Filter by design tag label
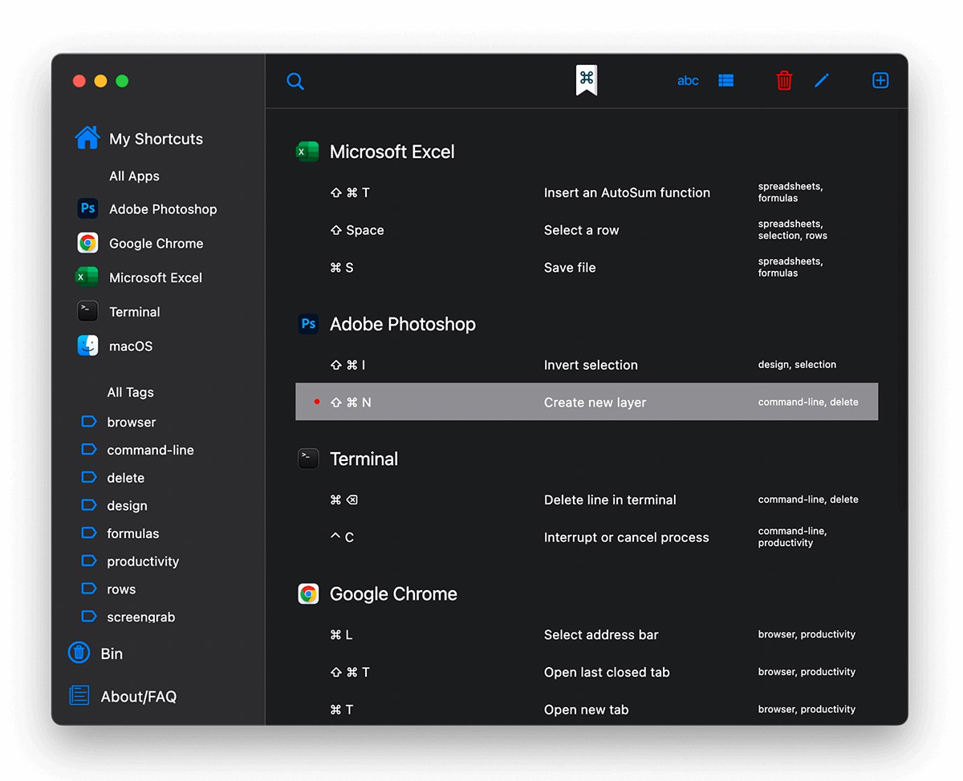Viewport: 963px width, 781px height. click(x=127, y=506)
